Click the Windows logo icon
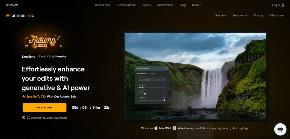Viewport: 290px width, 139px height. 174,128
